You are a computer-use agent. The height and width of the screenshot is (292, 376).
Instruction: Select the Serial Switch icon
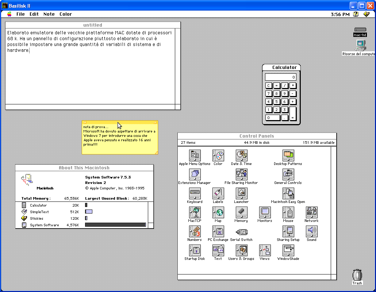(x=241, y=232)
